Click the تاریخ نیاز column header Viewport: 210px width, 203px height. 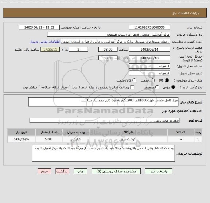point(22,132)
